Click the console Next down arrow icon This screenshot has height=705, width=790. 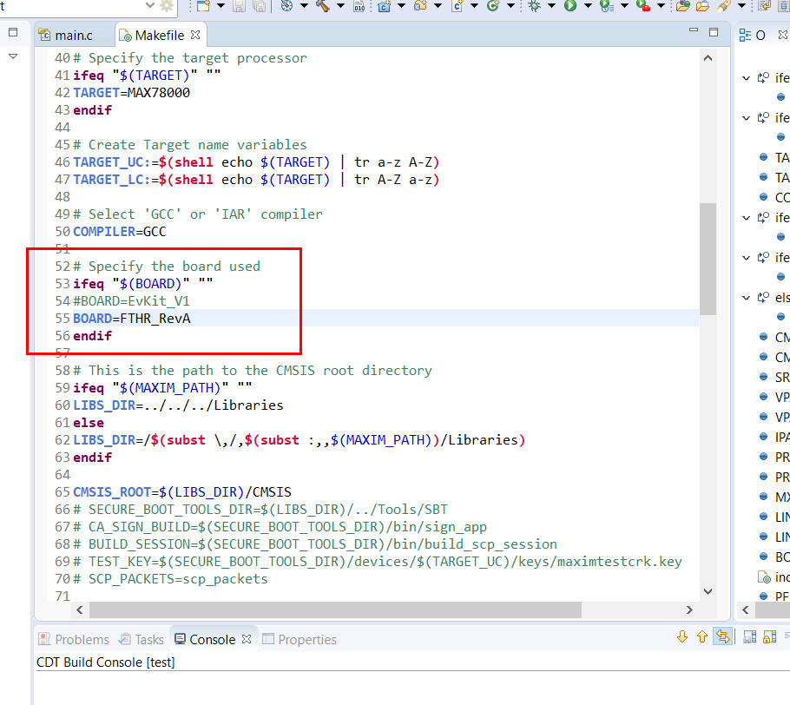682,636
